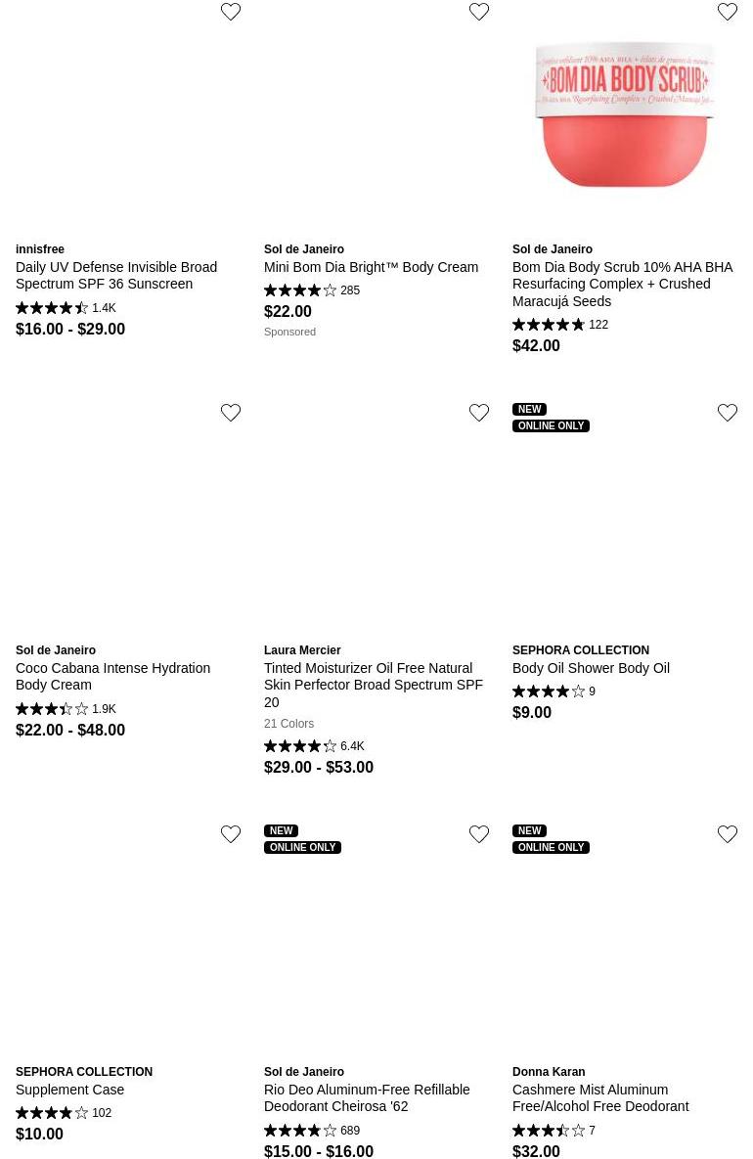The width and height of the screenshot is (753, 1159).
Task: Open Tinted Moisturizer Oil Free product page
Action: 373,685
